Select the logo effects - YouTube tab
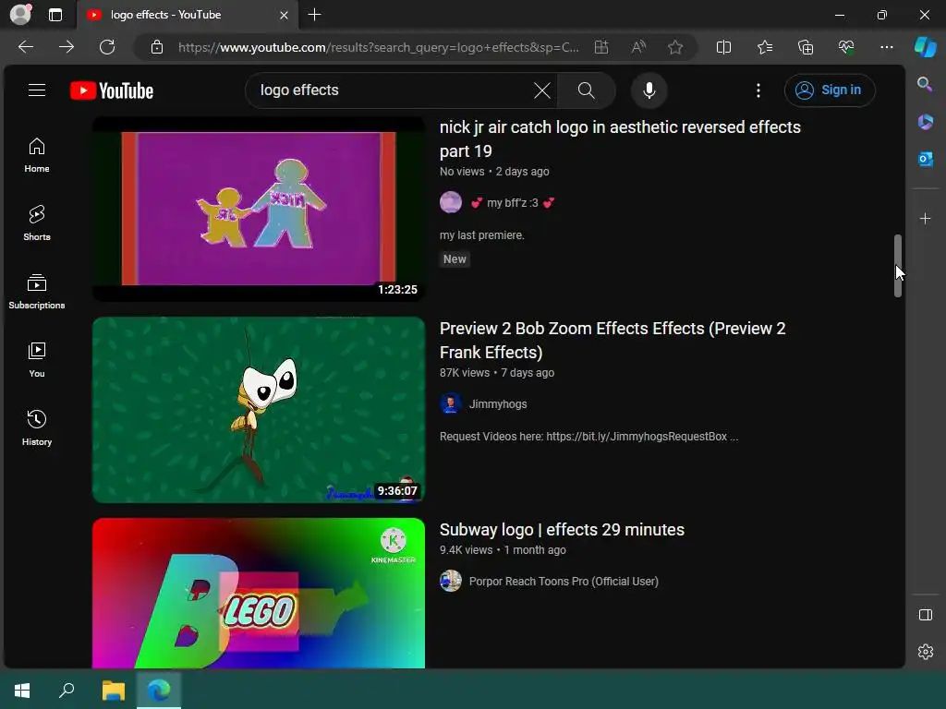The width and height of the screenshot is (946, 709). click(x=187, y=15)
